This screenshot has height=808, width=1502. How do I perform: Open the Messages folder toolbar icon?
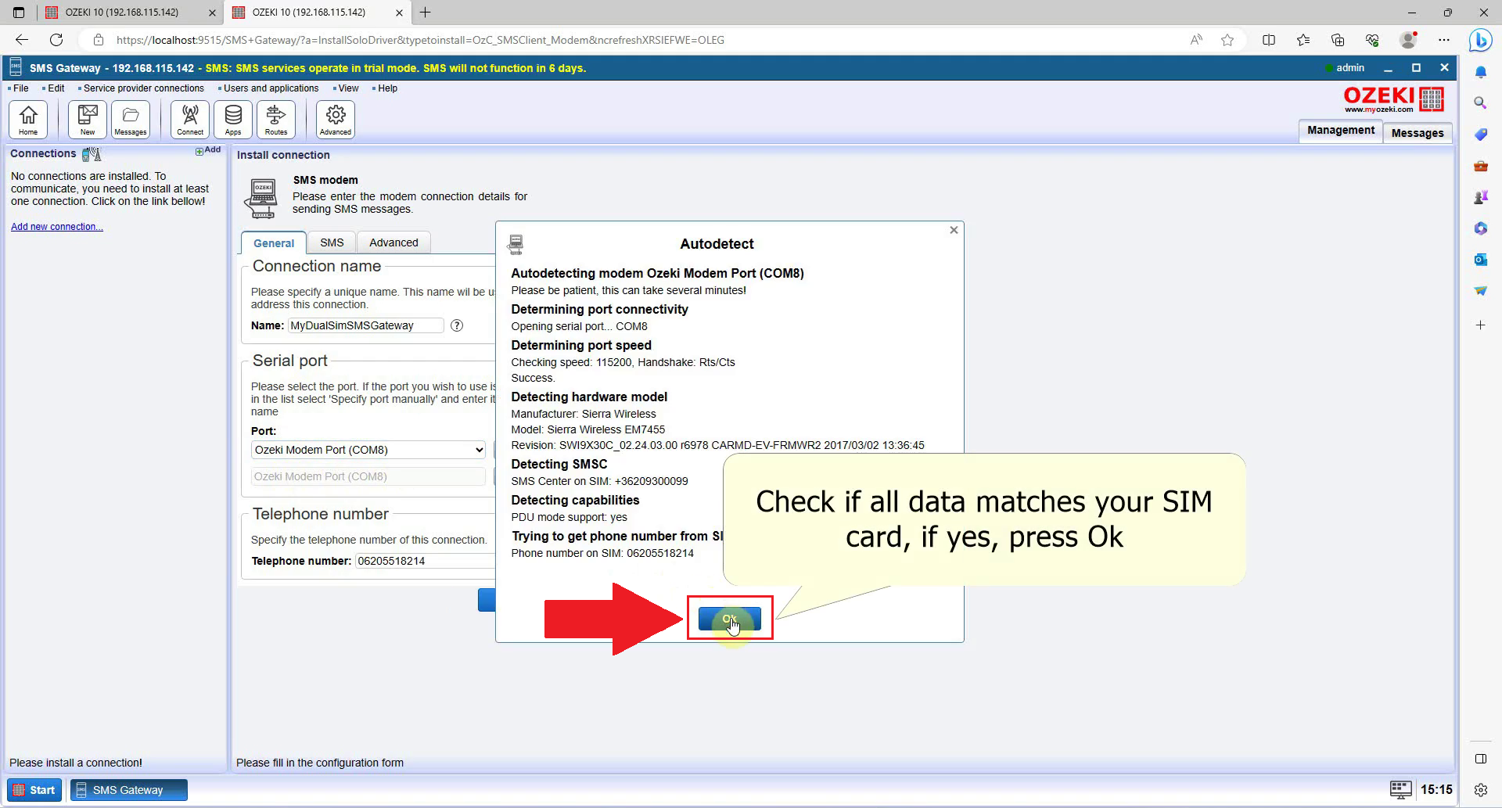131,120
